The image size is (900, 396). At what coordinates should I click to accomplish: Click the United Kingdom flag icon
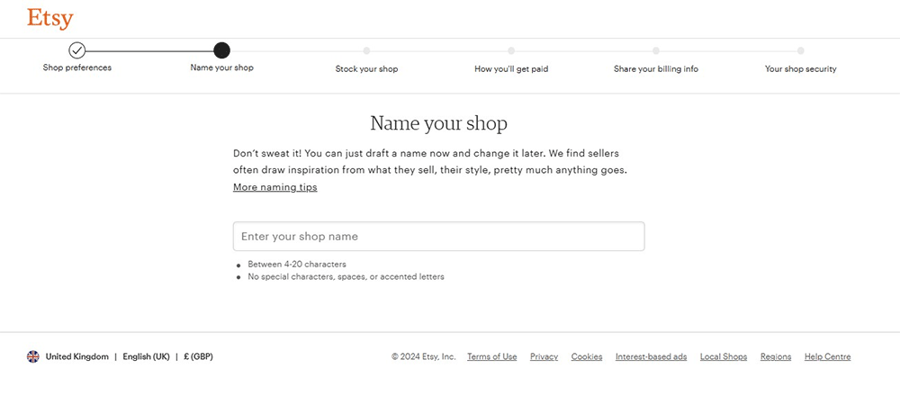coord(33,356)
